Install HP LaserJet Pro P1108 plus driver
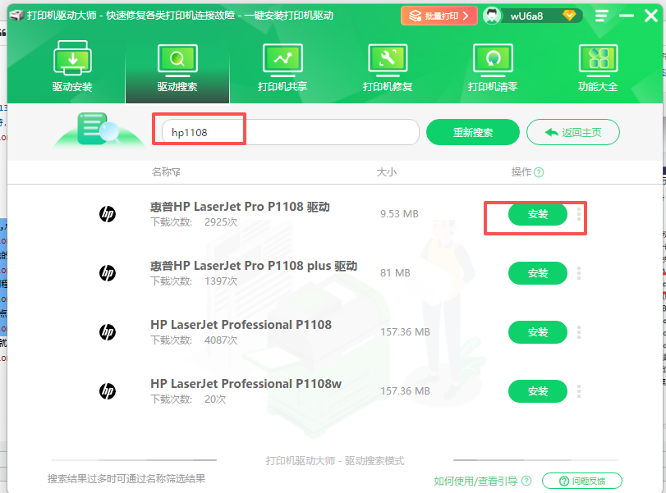This screenshot has height=493, width=666. (x=538, y=273)
